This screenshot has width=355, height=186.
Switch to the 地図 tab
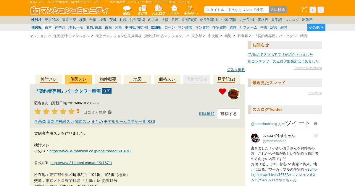[138, 79]
